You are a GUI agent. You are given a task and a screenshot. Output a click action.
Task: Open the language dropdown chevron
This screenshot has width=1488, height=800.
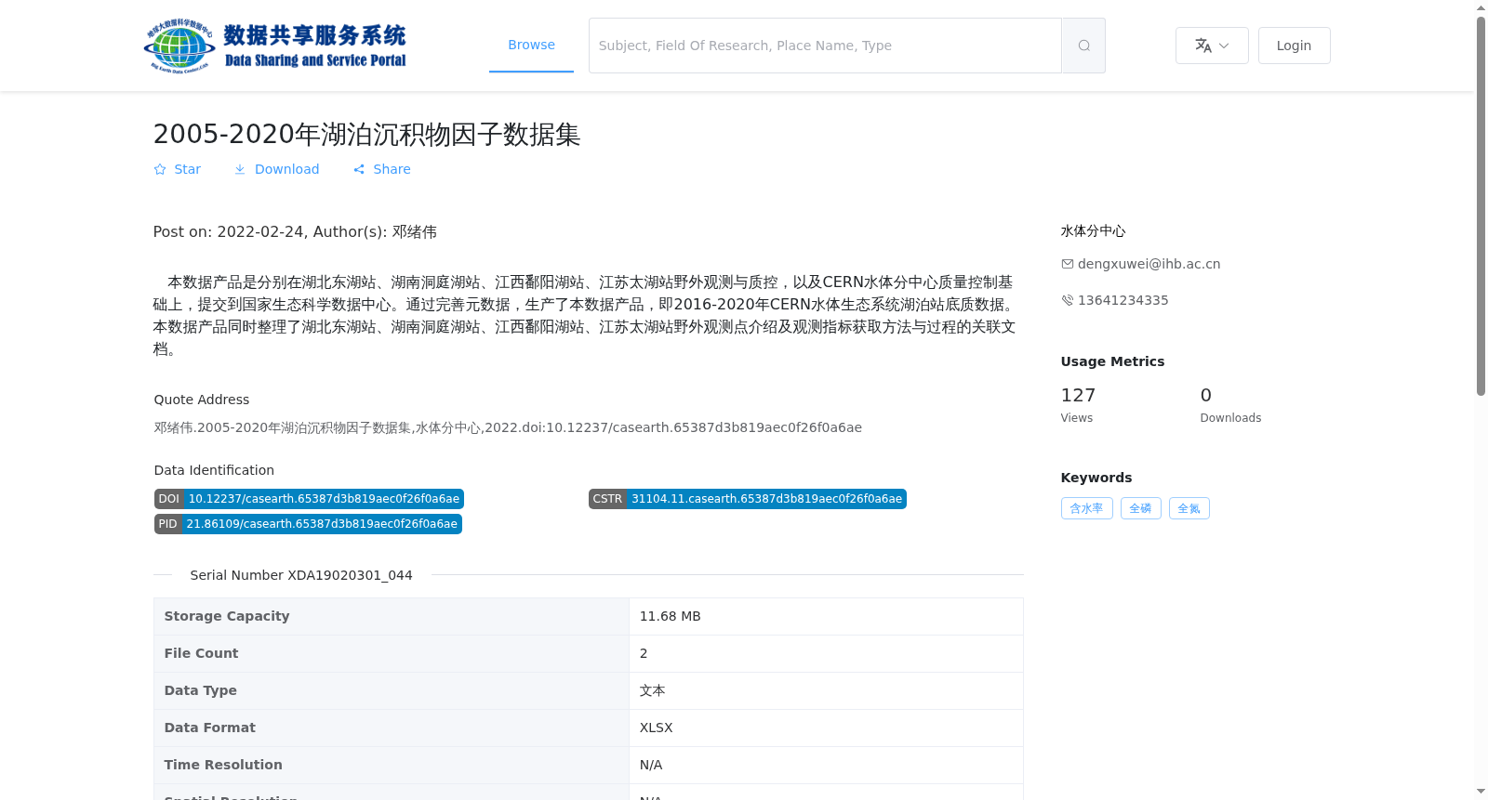click(1224, 46)
